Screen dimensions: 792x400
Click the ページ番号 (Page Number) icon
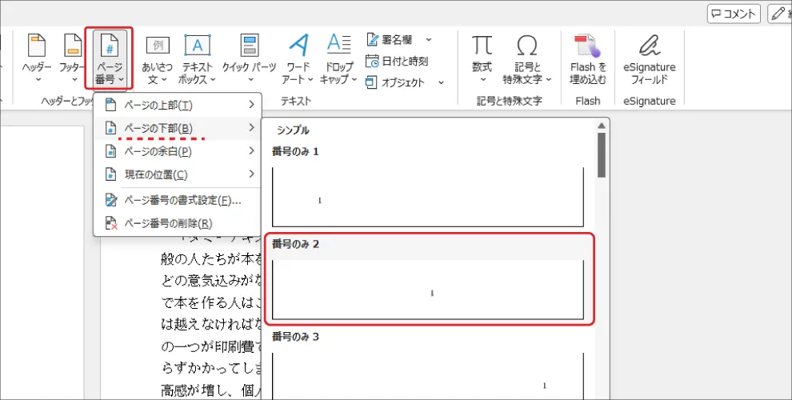click(x=110, y=46)
